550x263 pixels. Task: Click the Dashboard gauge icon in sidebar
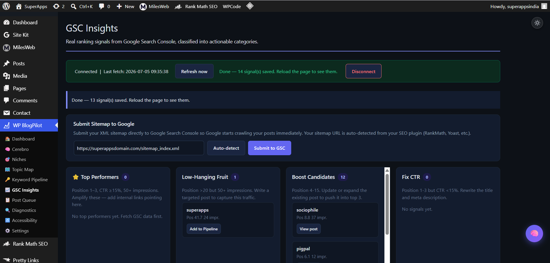[x=7, y=23]
